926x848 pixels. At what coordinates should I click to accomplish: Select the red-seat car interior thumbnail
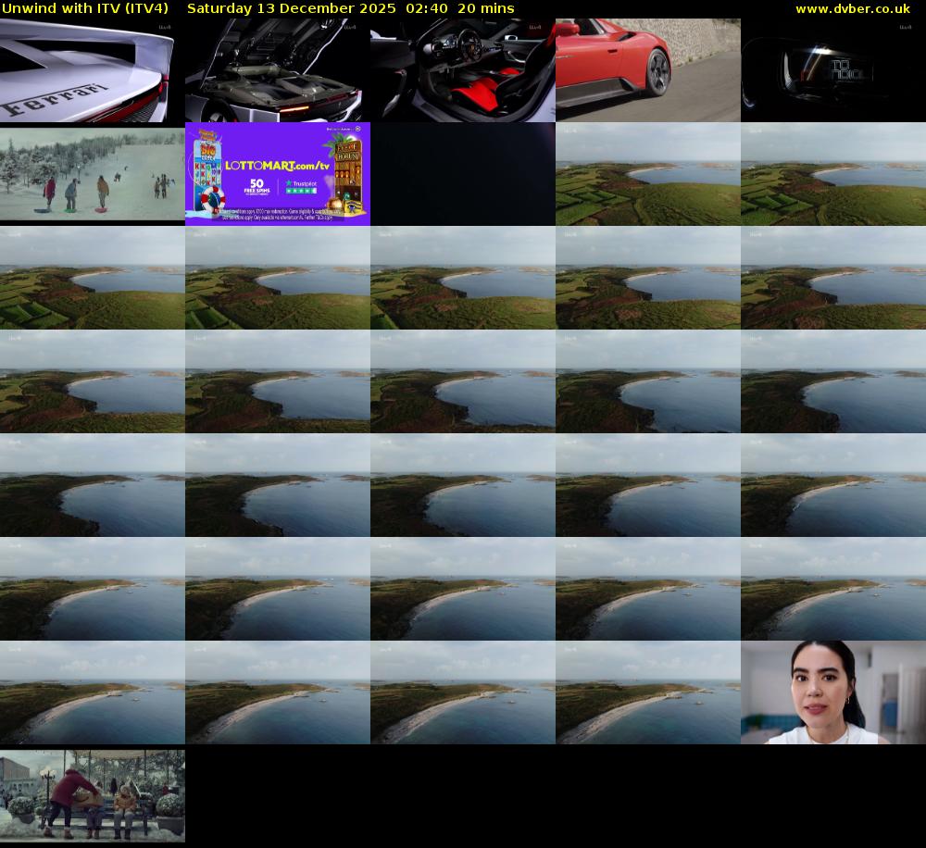pos(463,70)
